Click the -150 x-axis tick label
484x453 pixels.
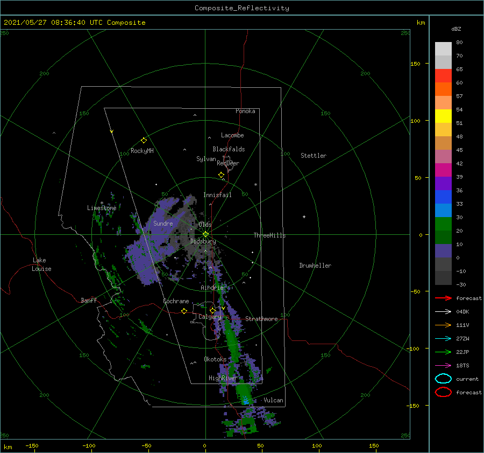32,445
